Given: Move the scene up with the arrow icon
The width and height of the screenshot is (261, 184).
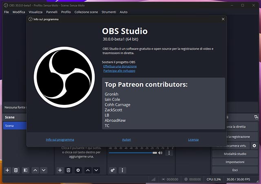Looking at the screenshot, I should point(35,170).
